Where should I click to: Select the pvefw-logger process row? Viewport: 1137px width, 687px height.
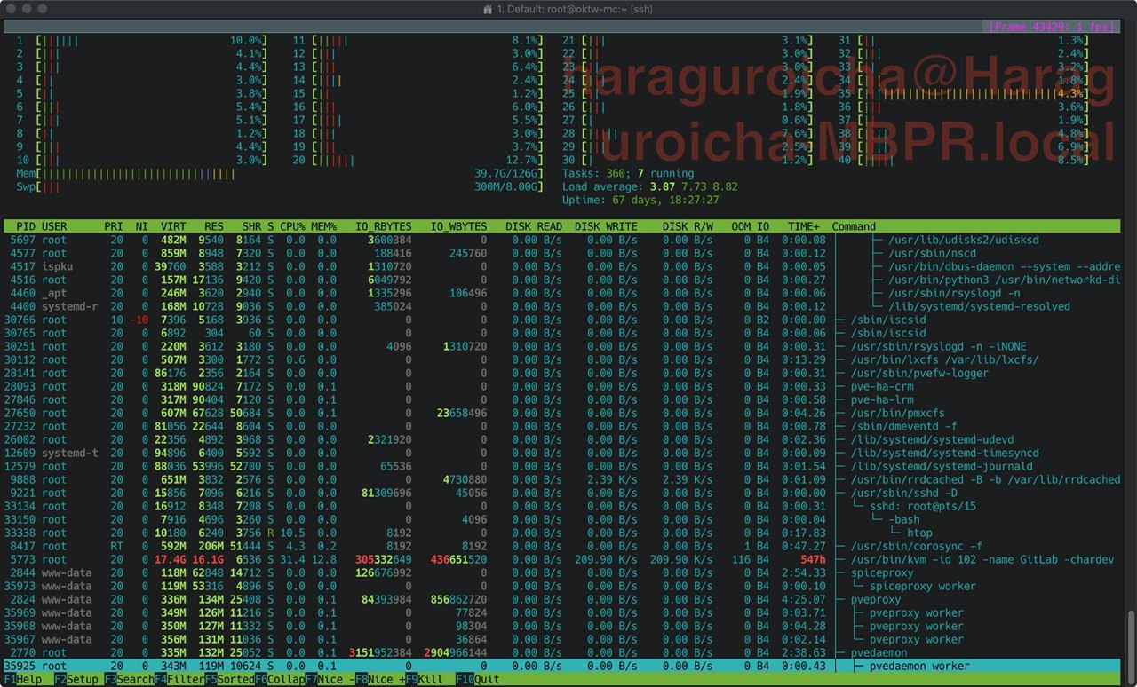[x=562, y=373]
